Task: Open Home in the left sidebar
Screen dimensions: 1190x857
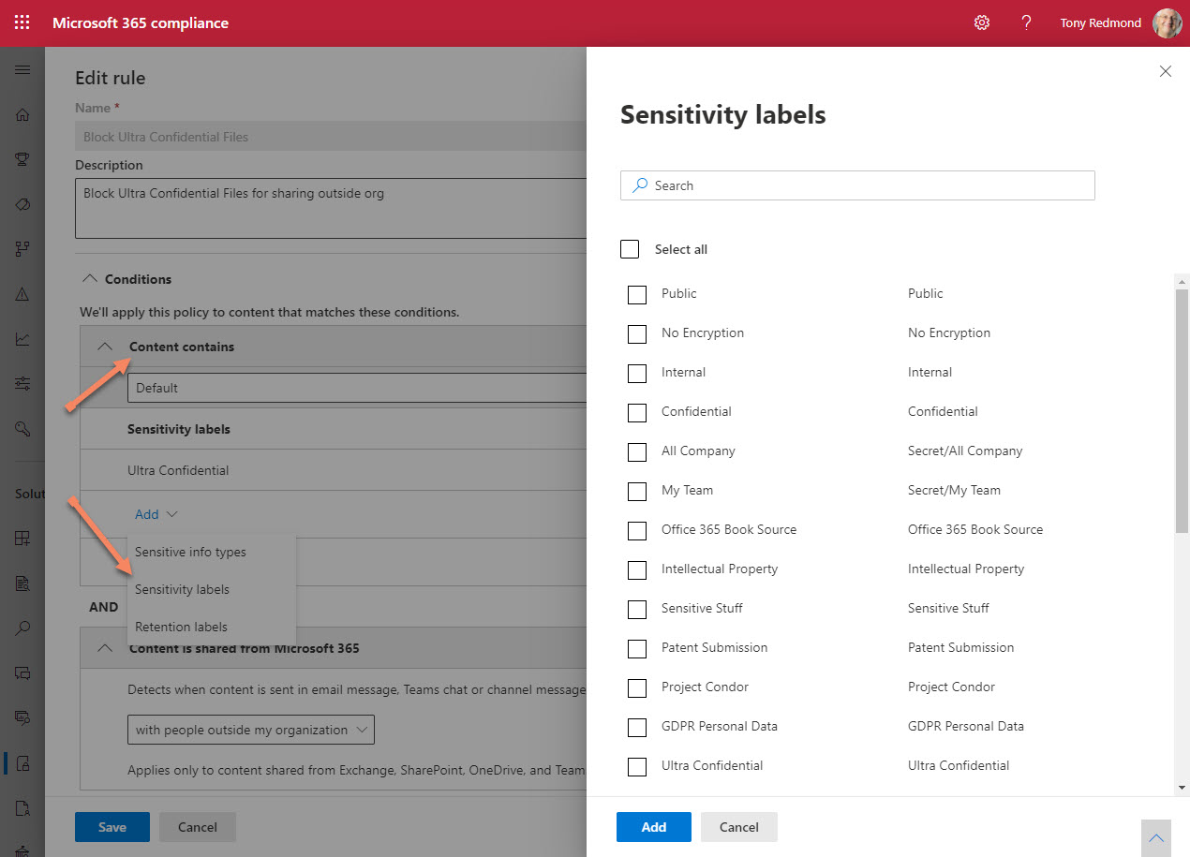Action: [x=22, y=115]
